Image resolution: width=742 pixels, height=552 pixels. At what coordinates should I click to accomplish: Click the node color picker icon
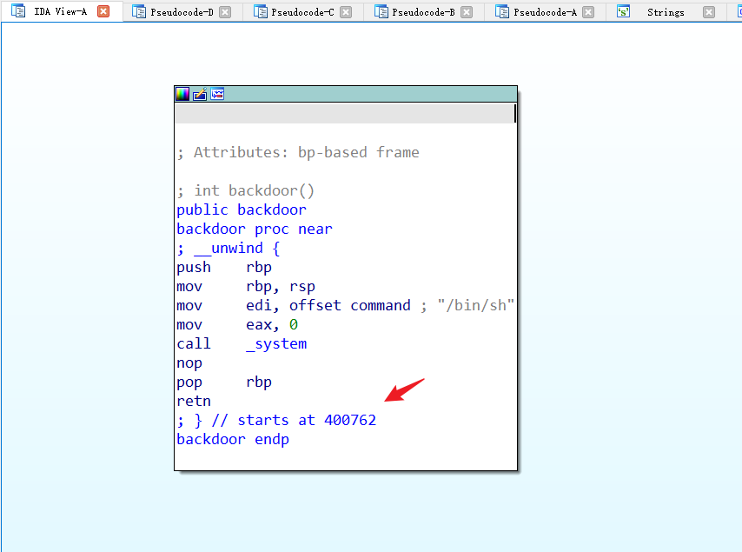(182, 94)
